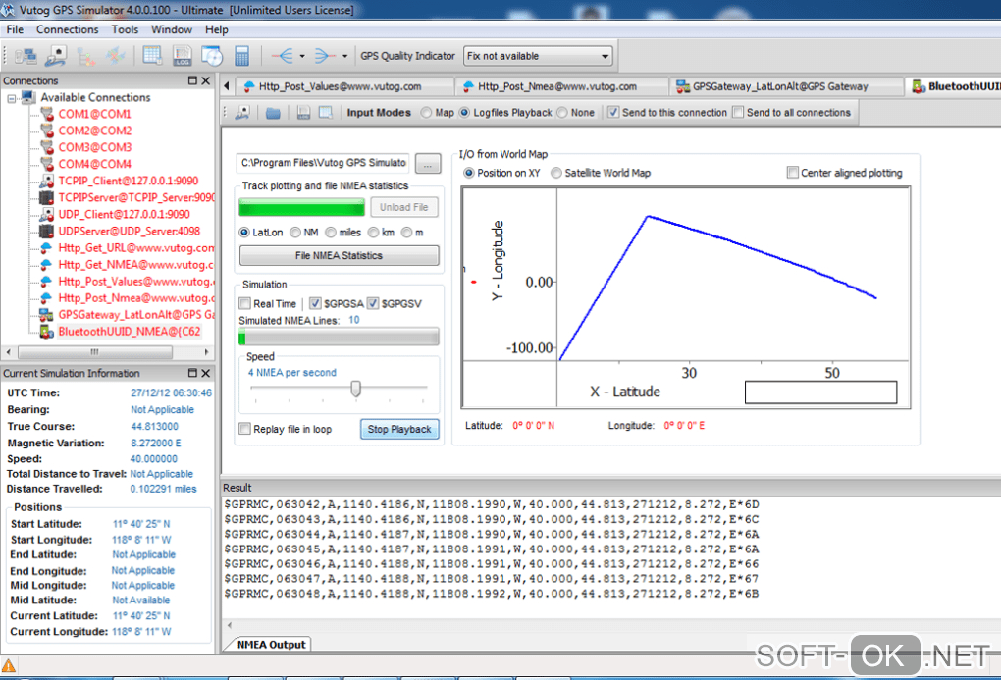This screenshot has width=1001, height=680.
Task: Select the Map input mode
Action: tap(426, 113)
